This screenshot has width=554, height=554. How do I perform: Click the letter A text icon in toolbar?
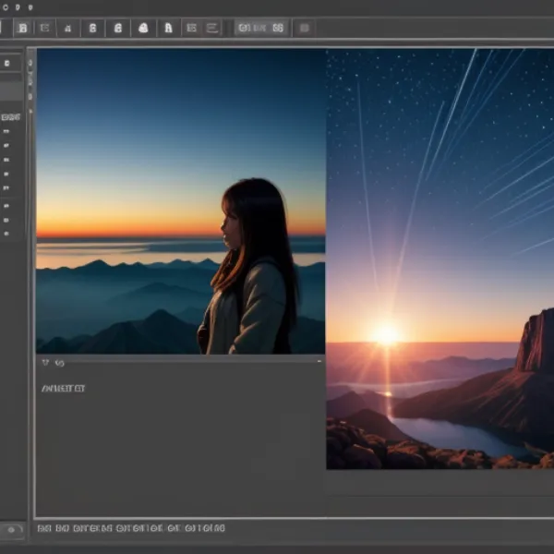click(x=168, y=28)
